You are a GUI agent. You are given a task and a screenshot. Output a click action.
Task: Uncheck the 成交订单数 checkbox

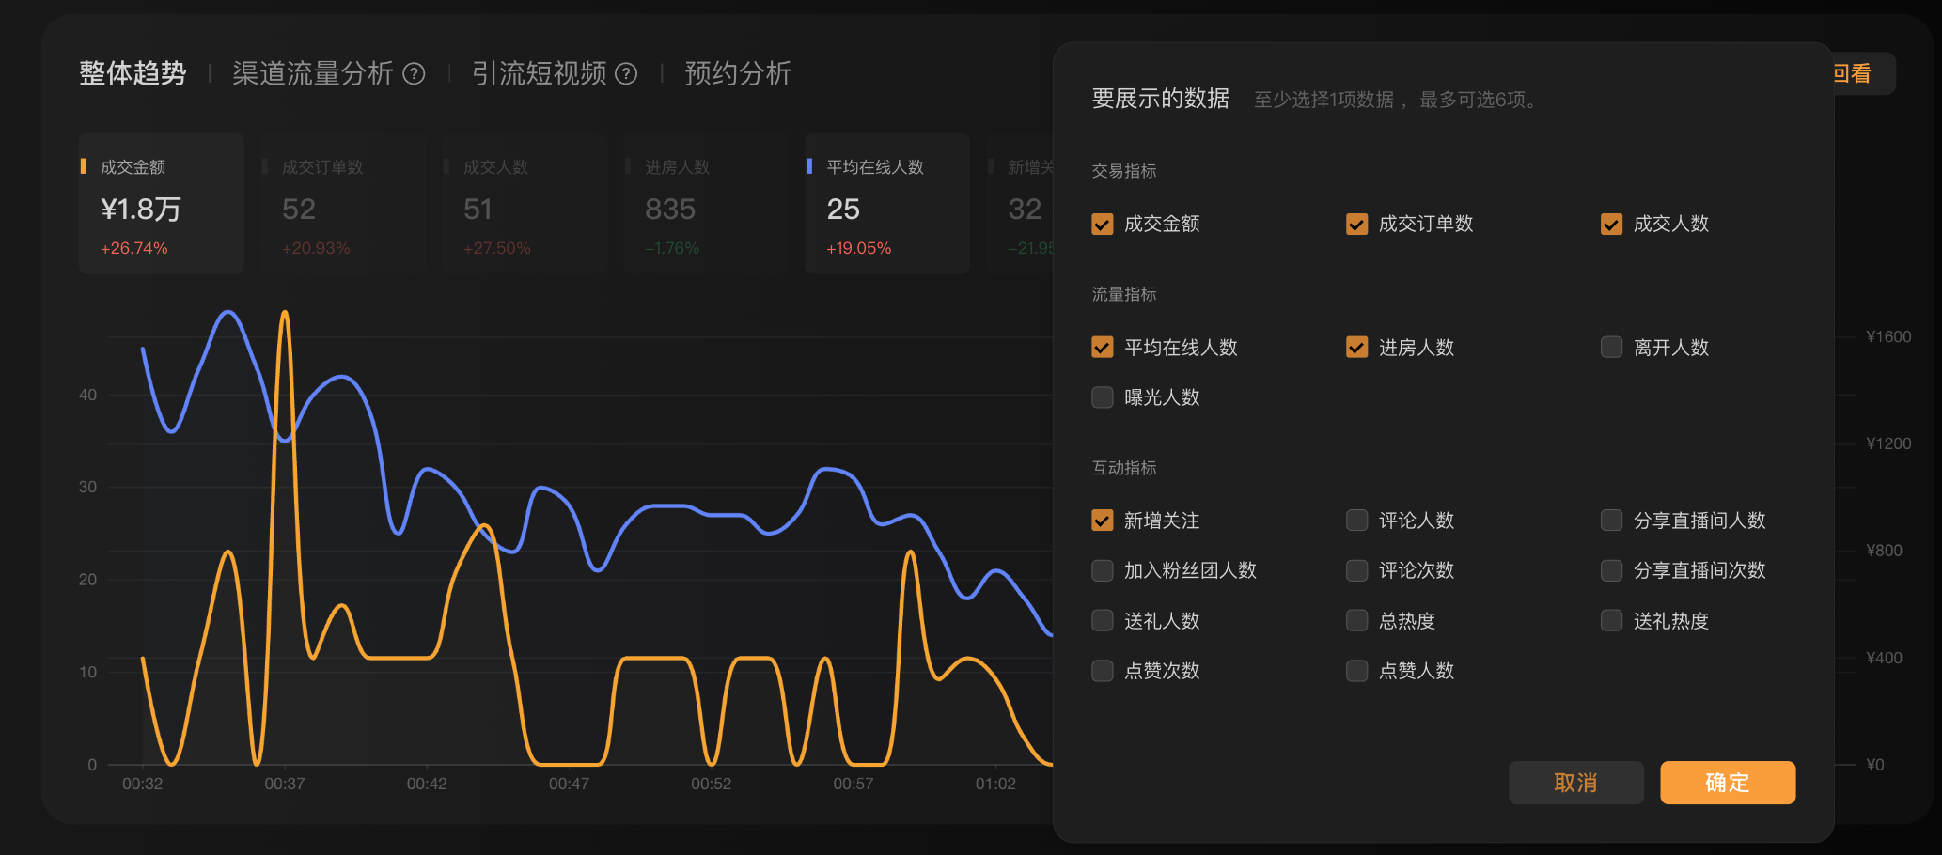[x=1356, y=225]
